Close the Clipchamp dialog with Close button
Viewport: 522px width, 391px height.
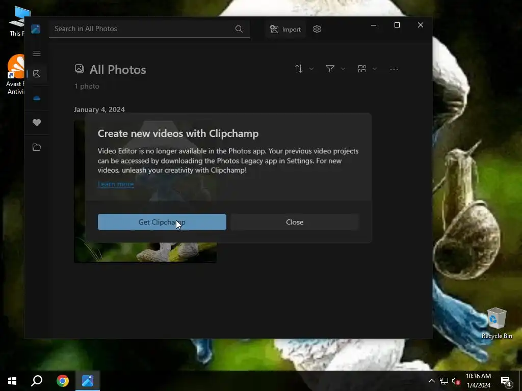pos(295,222)
